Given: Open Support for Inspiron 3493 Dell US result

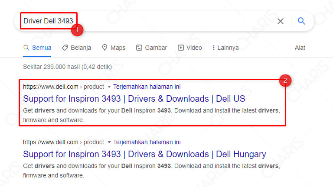Looking at the screenshot, I should pyautogui.click(x=134, y=99).
